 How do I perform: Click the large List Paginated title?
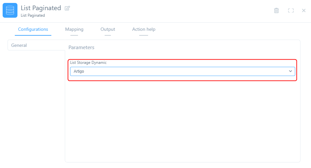41,8
